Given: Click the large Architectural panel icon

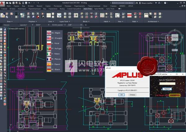Looking at the screenshot, I should tap(146, 15).
